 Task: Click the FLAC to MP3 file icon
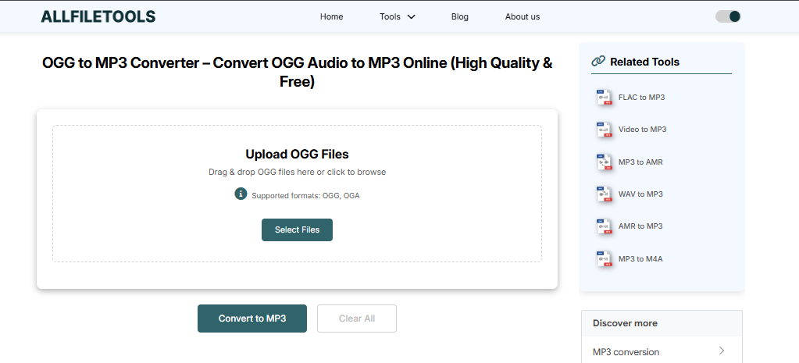coord(603,98)
